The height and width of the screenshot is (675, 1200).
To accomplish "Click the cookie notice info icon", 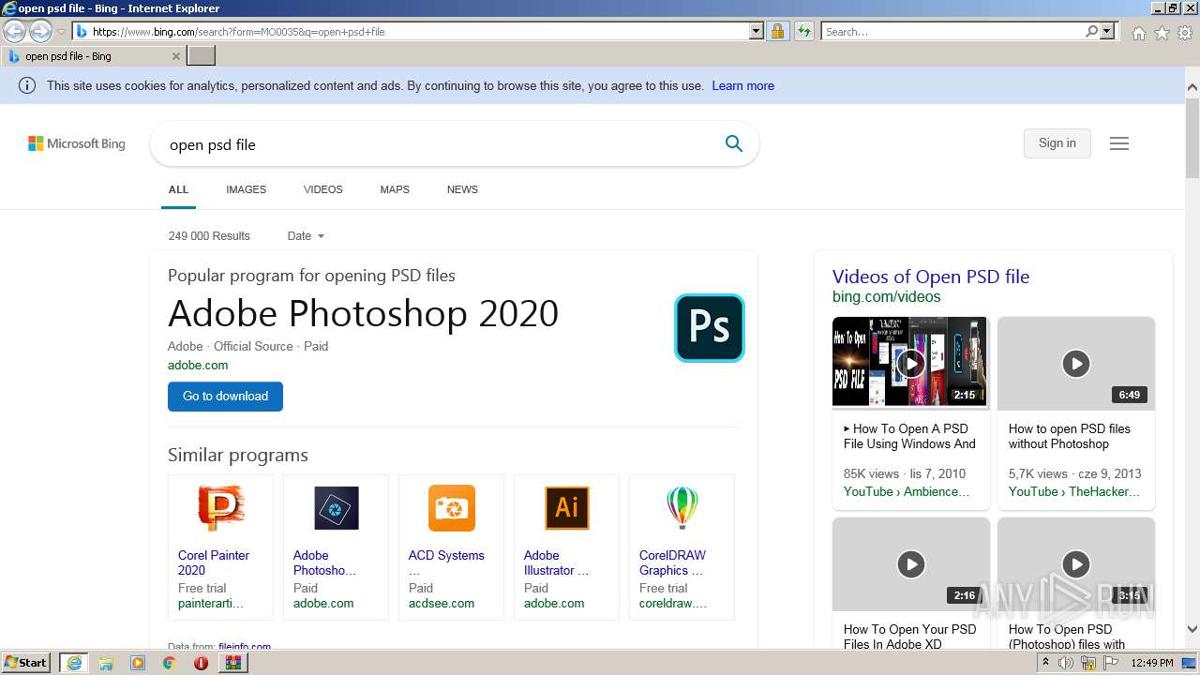I will pyautogui.click(x=27, y=85).
